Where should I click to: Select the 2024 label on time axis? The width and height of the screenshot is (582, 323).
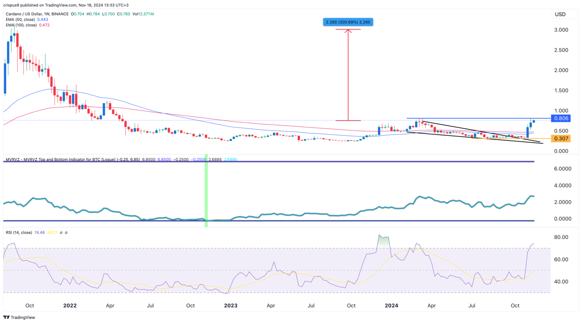391,306
